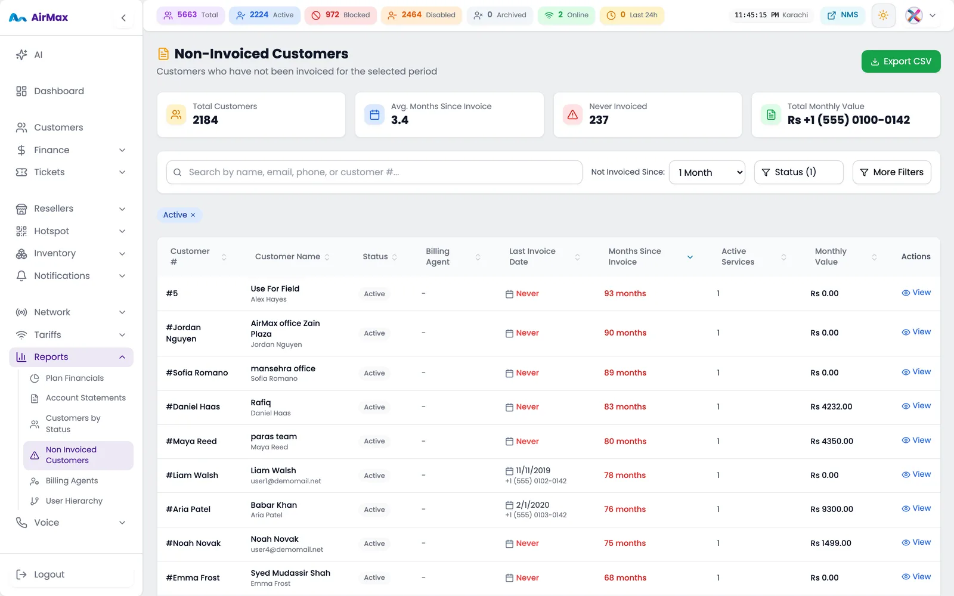954x596 pixels.
Task: Click the 0 Archived badge
Action: pyautogui.click(x=500, y=15)
